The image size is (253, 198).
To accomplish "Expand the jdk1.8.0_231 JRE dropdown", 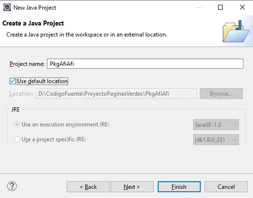I will click(216, 139).
